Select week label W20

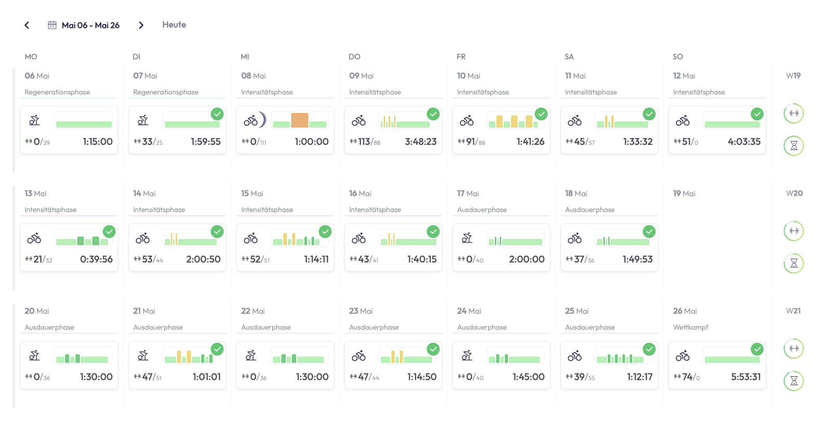(x=794, y=194)
